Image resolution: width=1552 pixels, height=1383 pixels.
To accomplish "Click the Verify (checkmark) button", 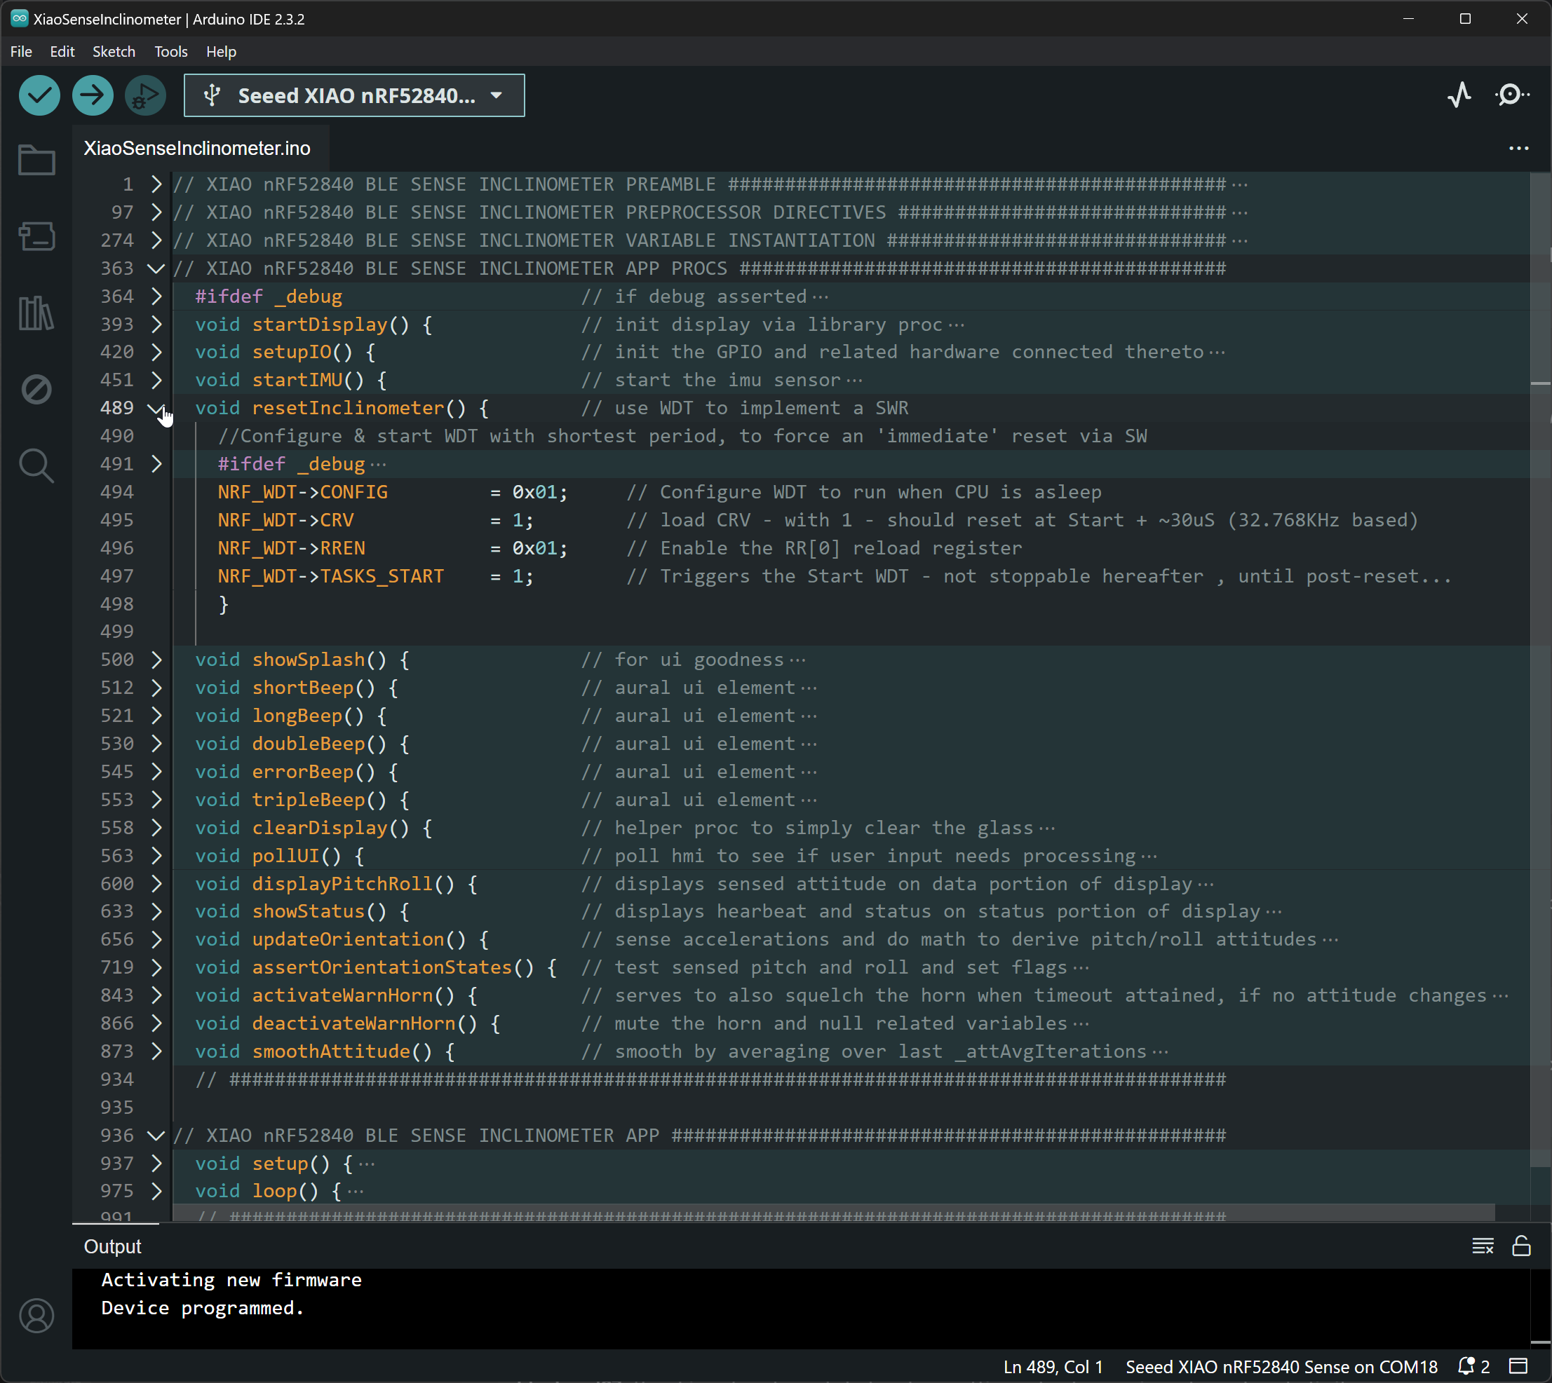I will (39, 95).
